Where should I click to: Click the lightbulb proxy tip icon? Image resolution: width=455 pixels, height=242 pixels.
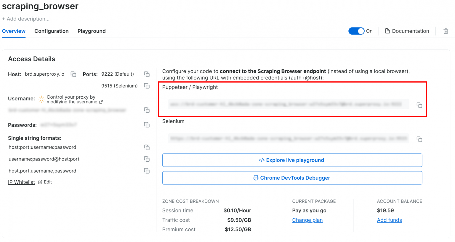41,100
